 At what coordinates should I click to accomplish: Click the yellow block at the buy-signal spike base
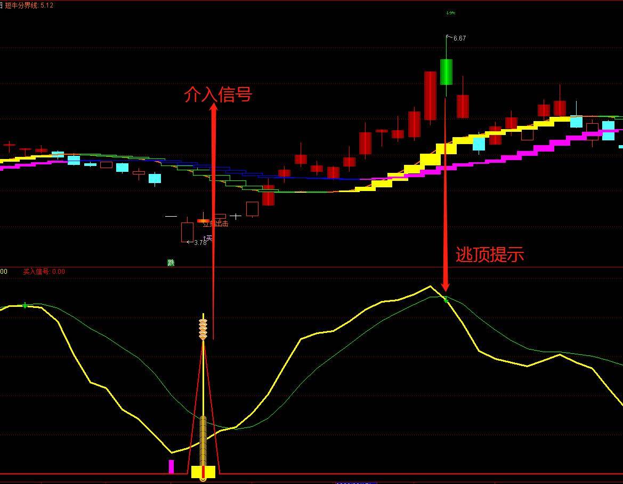pos(203,472)
